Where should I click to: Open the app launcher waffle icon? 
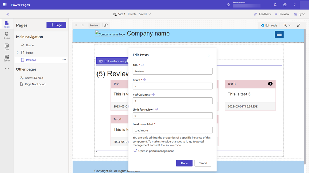click(x=5, y=5)
